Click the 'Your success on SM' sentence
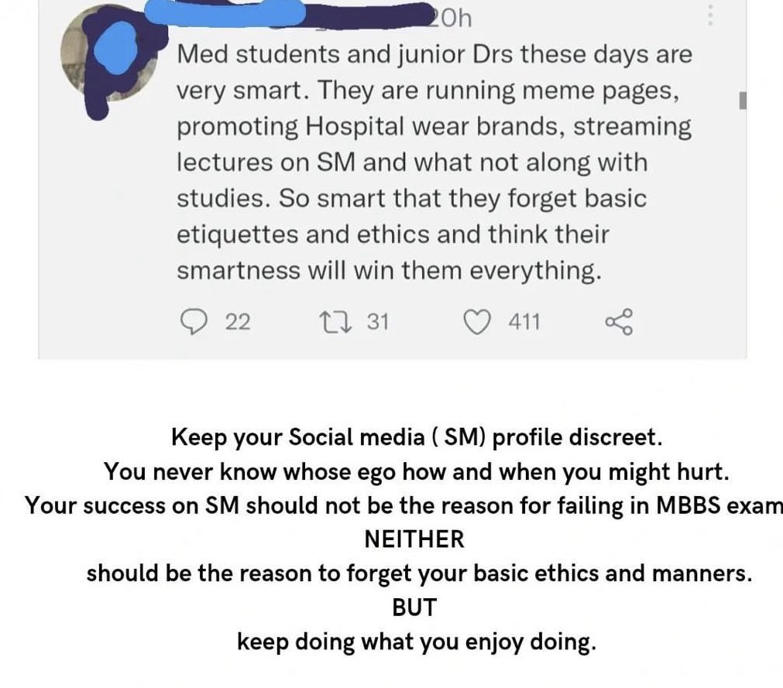This screenshot has height=688, width=783. tap(404, 506)
